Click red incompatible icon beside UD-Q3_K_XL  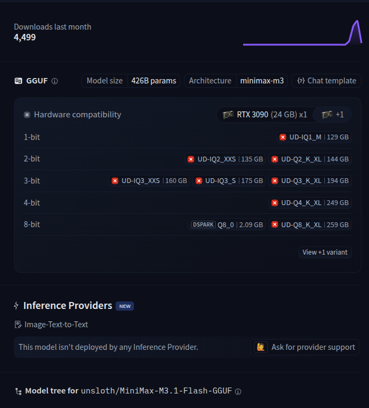(275, 180)
